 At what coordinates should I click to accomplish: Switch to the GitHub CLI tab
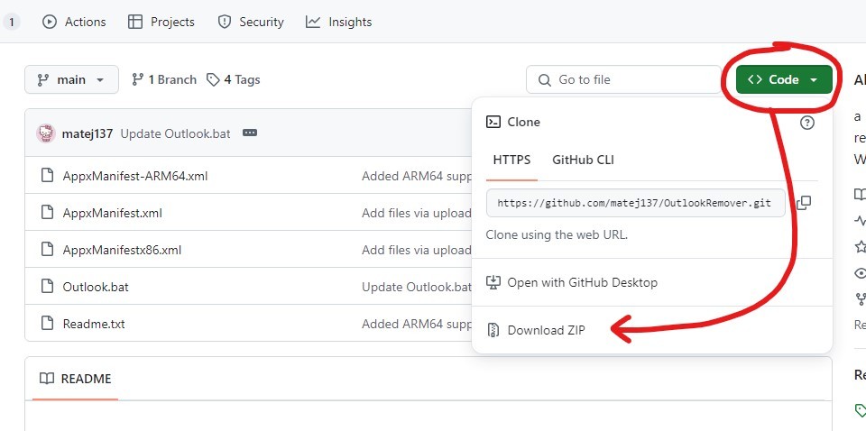(x=583, y=160)
